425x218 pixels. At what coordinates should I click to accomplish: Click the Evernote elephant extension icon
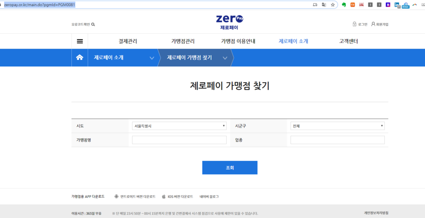tap(344, 5)
